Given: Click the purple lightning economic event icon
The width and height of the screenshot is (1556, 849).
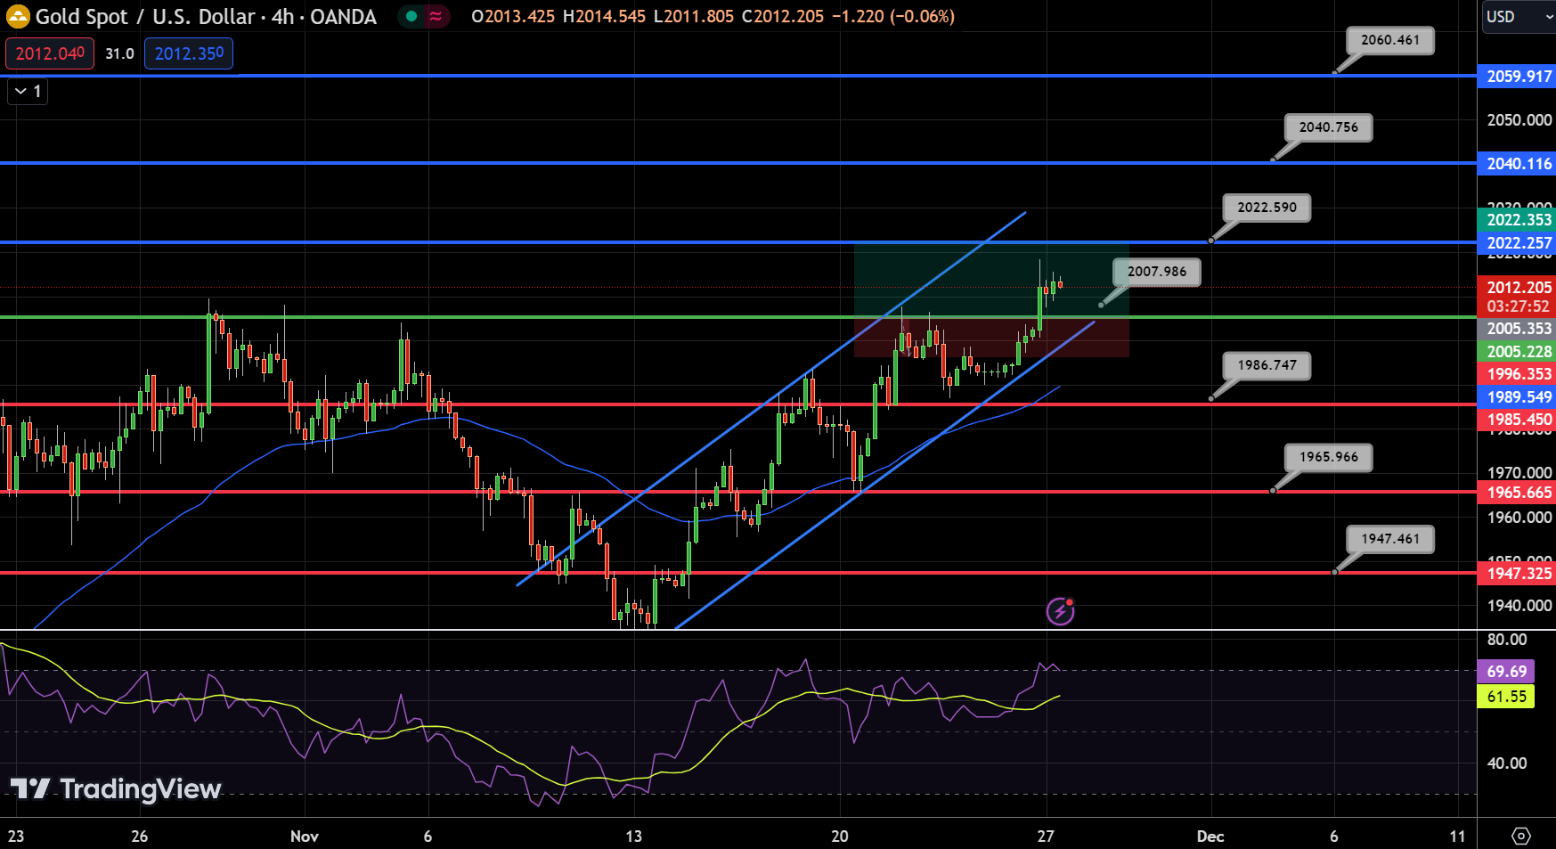Looking at the screenshot, I should pos(1060,611).
